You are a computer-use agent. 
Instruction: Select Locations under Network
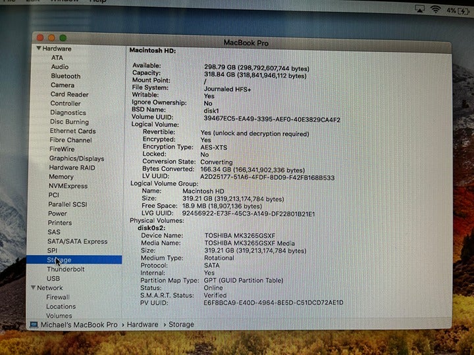[x=61, y=306]
